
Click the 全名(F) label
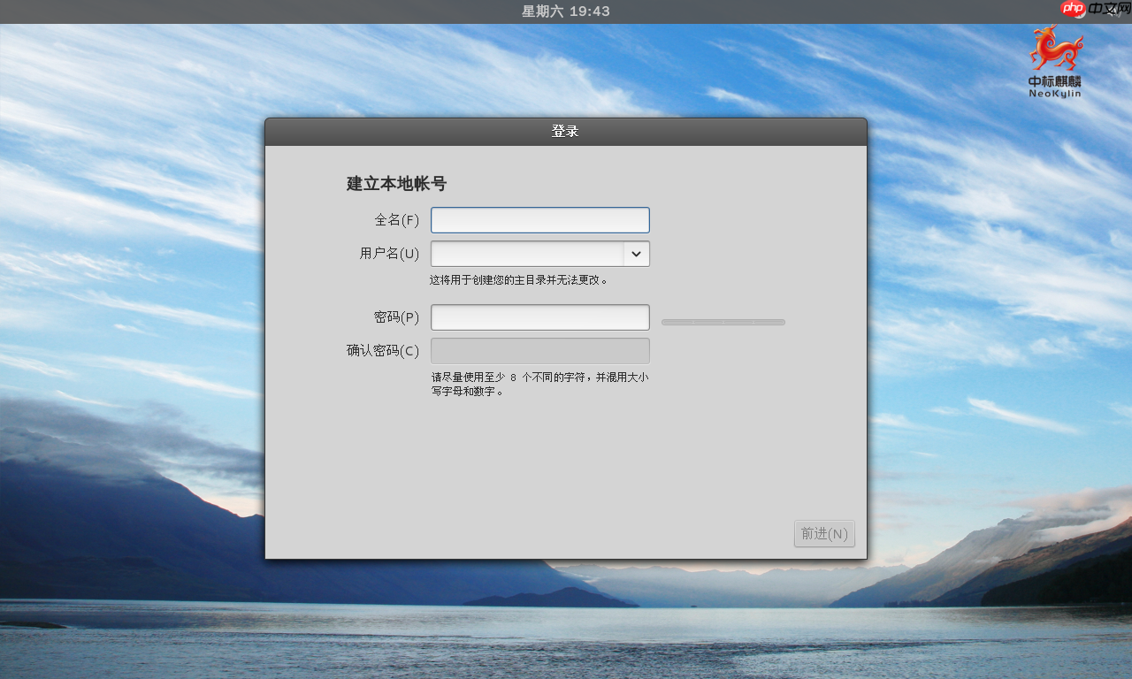click(x=396, y=220)
